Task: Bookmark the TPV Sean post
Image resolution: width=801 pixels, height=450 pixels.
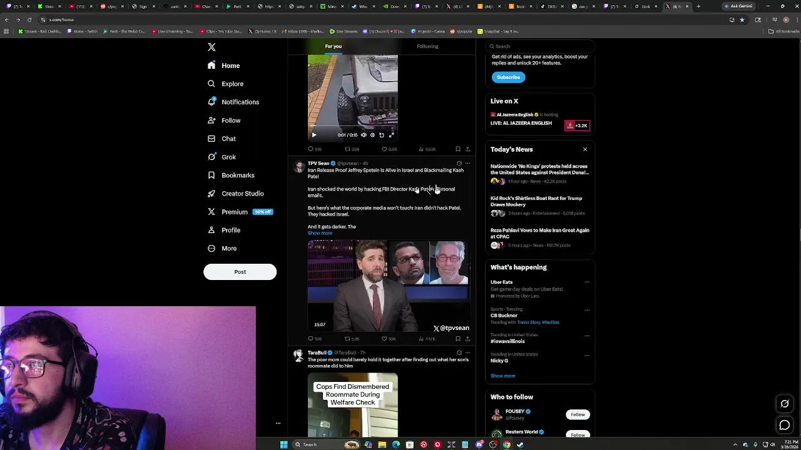Action: click(x=458, y=339)
